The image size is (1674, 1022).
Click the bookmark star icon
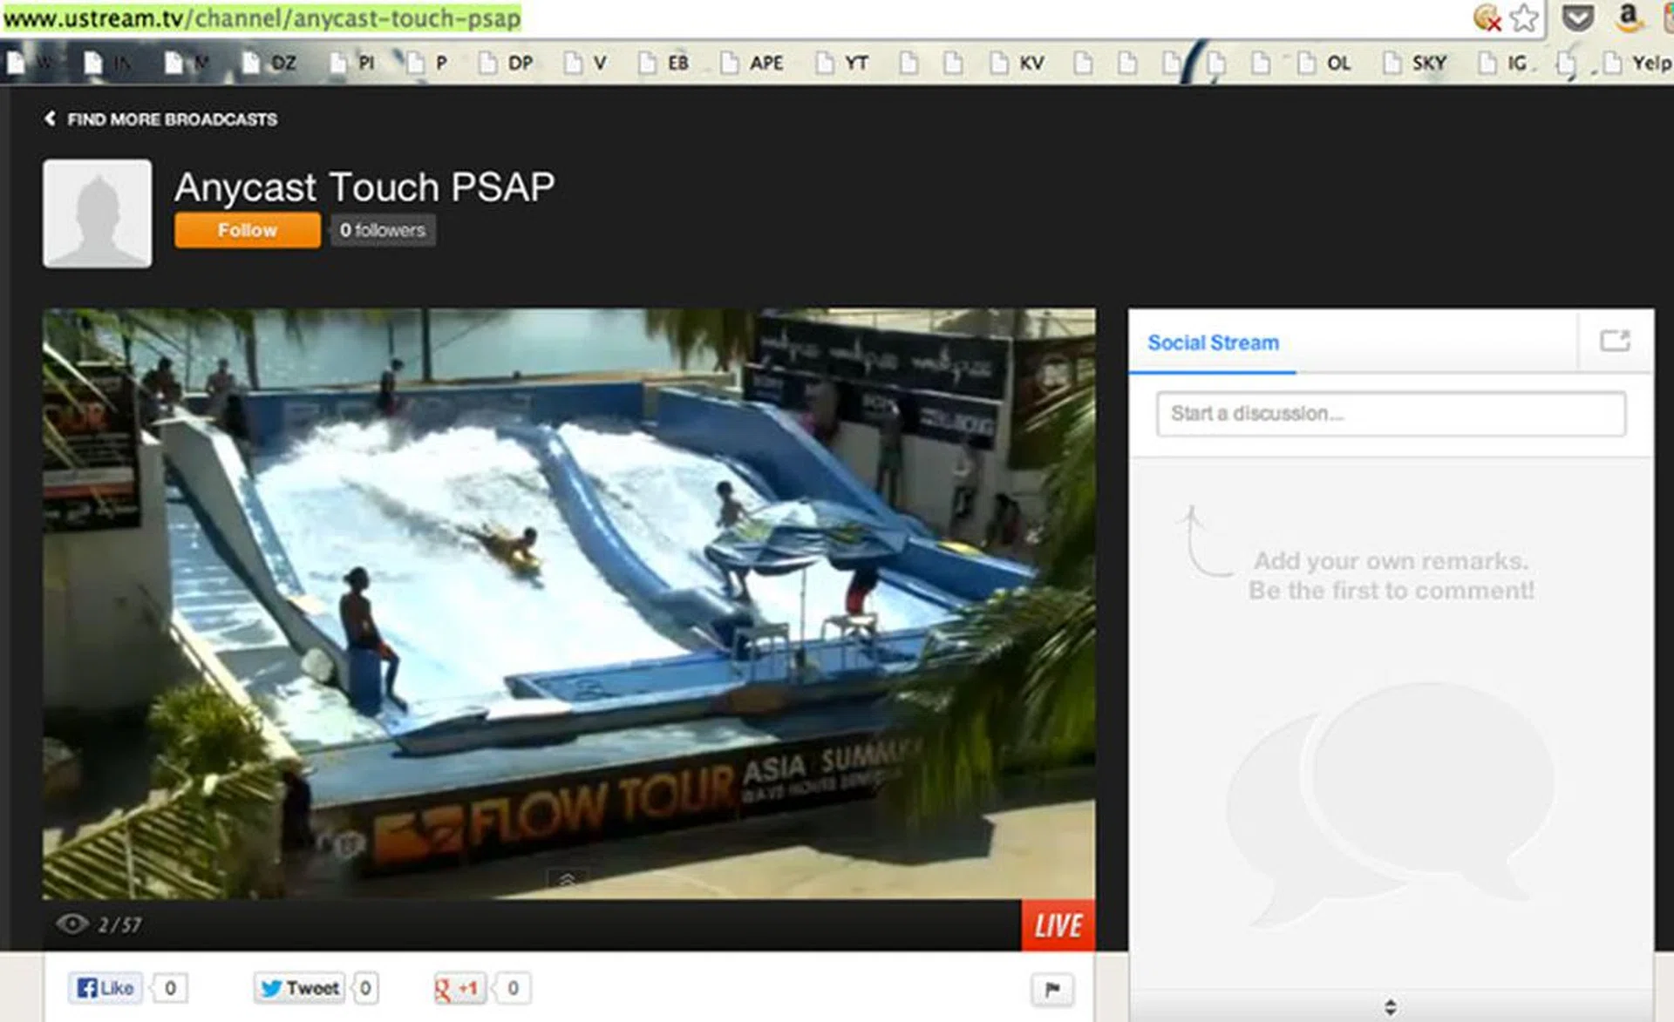(1524, 17)
